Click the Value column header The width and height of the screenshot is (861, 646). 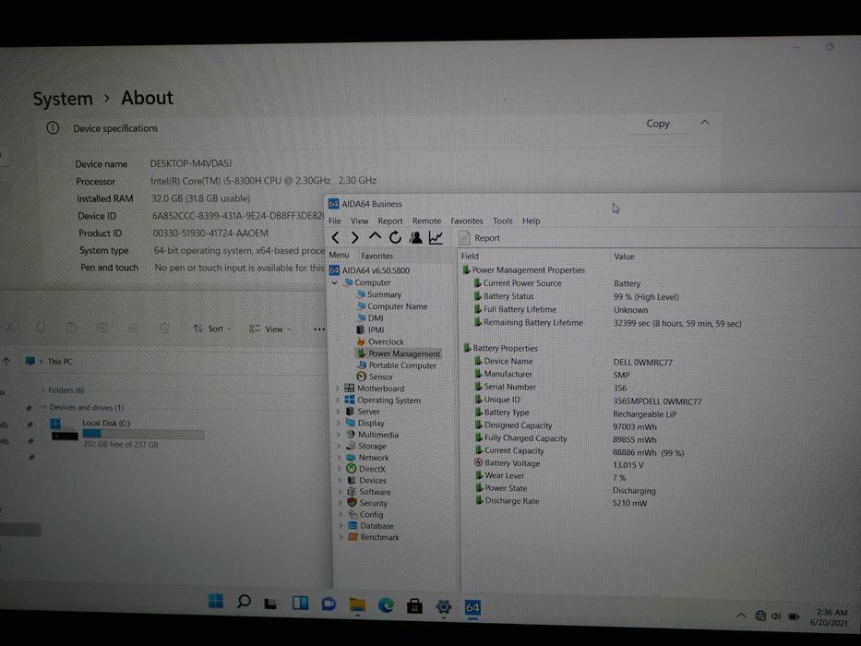point(624,257)
